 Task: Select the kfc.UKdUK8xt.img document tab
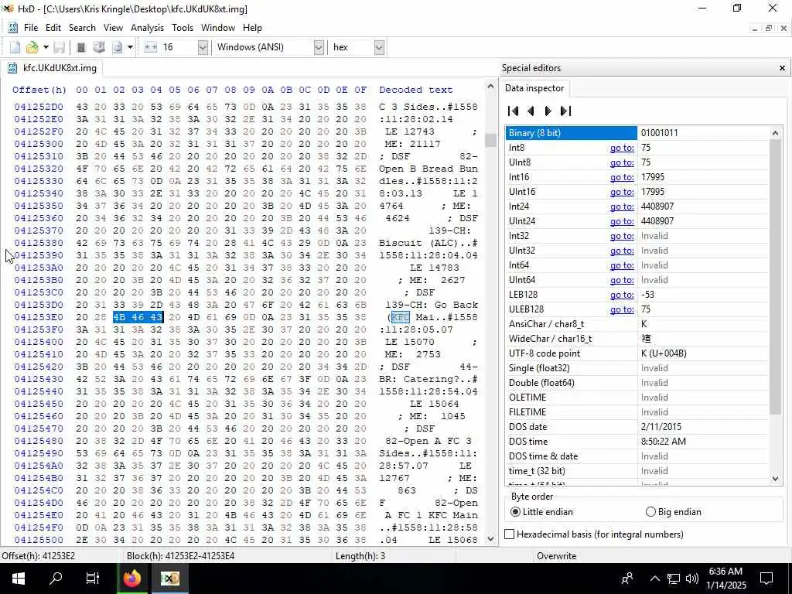click(52, 68)
